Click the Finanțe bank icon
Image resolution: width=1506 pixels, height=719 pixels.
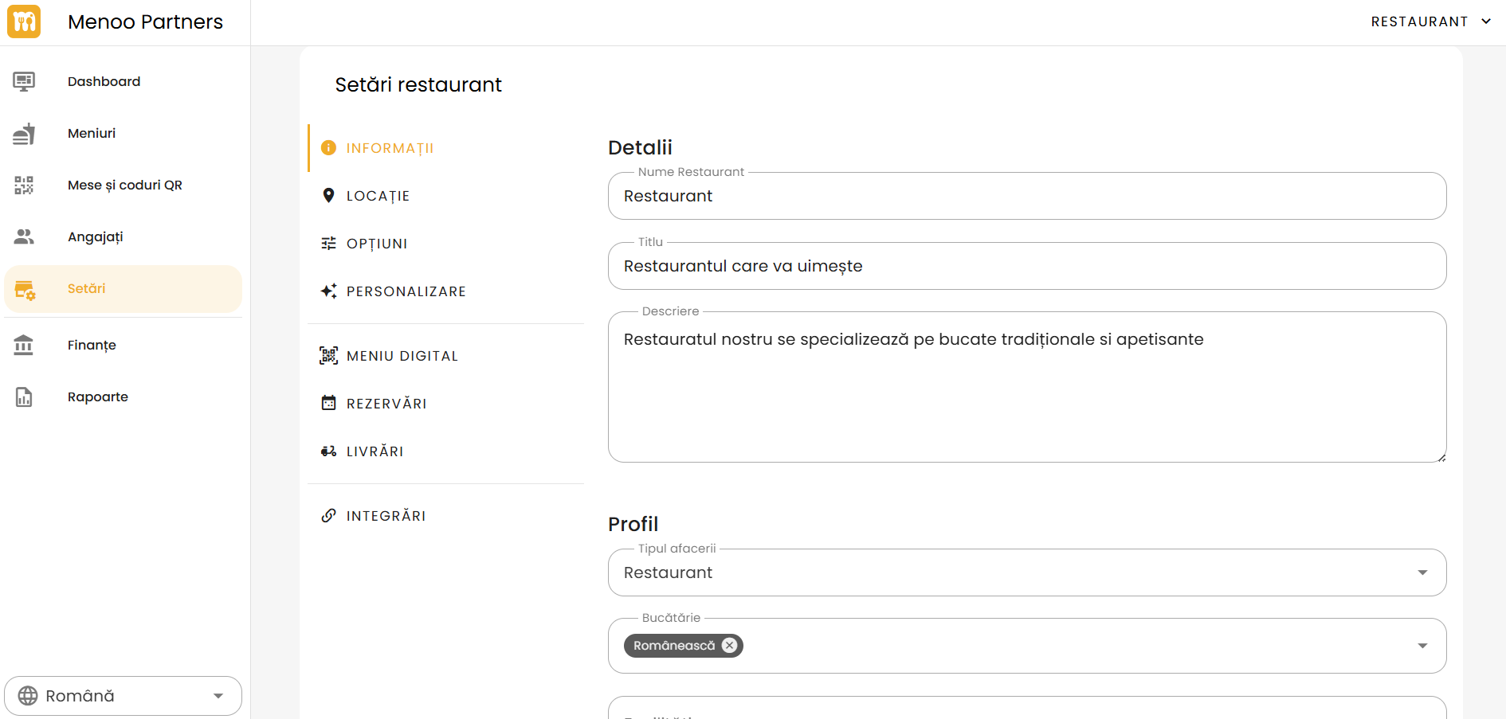pos(24,345)
